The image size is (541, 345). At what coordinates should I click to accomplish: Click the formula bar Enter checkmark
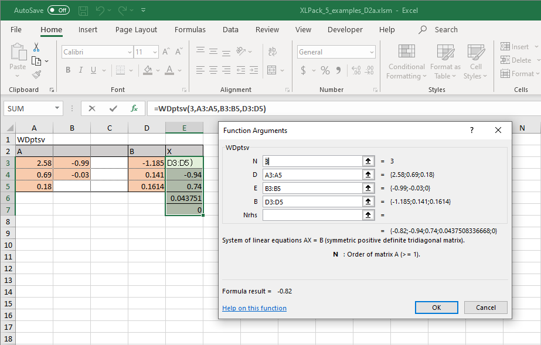point(113,108)
